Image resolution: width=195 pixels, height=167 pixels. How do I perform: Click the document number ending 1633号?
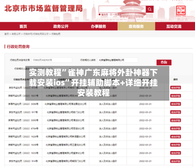pyautogui.click(x=23, y=153)
